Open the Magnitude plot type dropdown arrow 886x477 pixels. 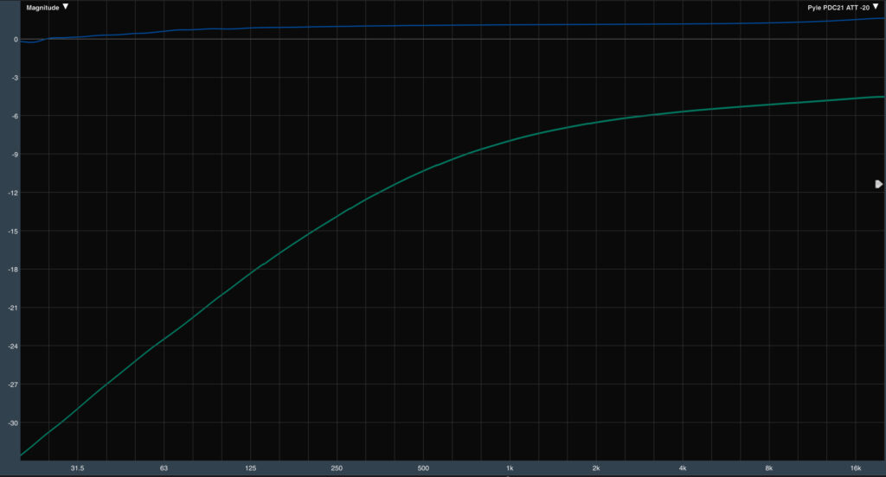point(66,7)
